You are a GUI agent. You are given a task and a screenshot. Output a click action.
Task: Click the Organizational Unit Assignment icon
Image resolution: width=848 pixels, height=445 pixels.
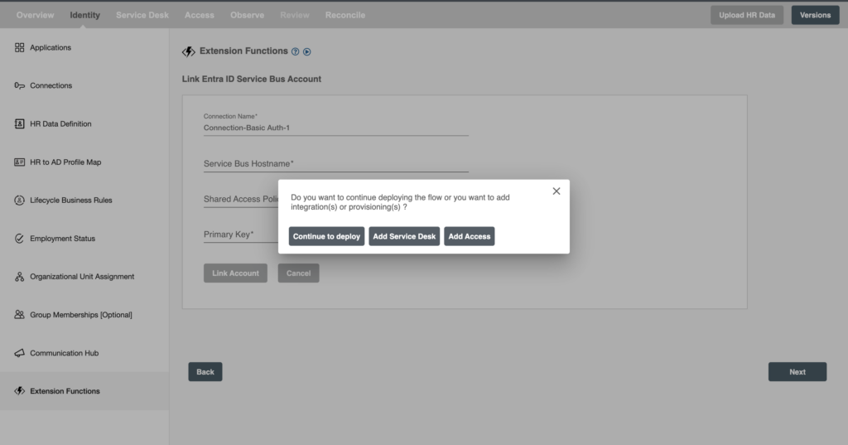[x=20, y=277]
